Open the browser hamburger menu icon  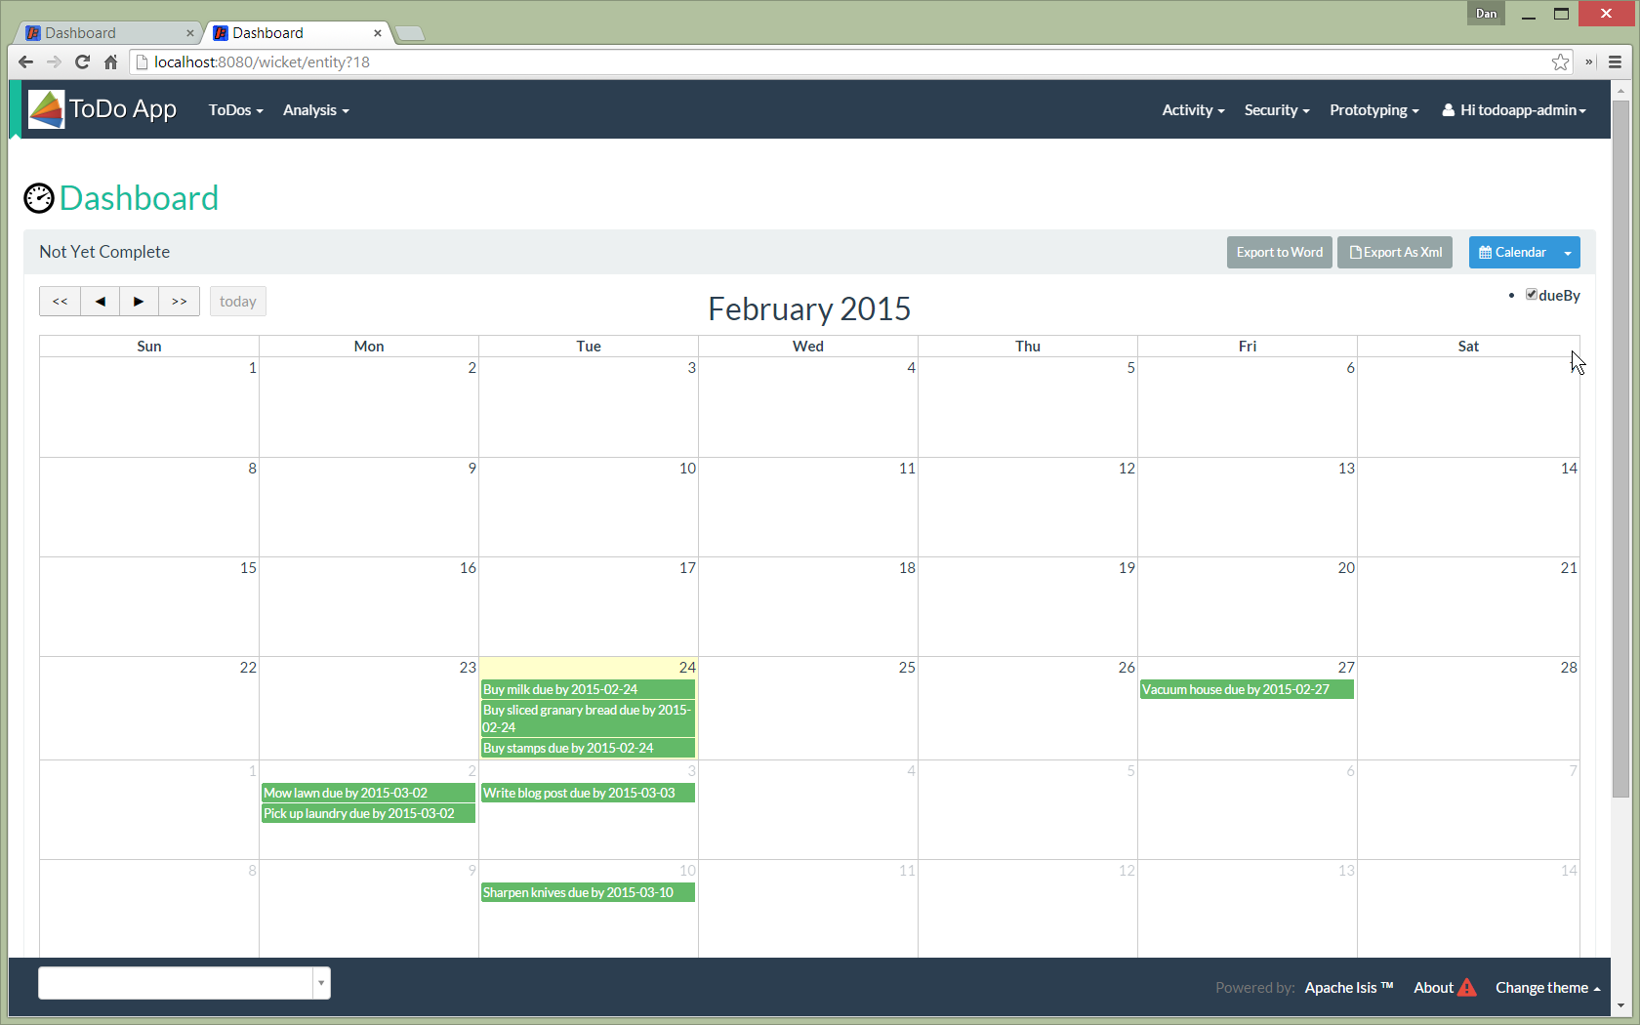(x=1613, y=61)
